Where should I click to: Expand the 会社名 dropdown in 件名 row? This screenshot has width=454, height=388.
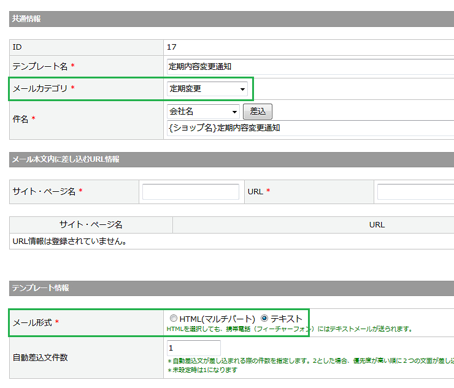click(x=203, y=112)
